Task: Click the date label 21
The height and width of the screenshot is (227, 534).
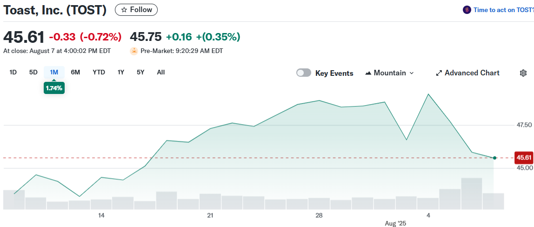Action: coord(210,215)
